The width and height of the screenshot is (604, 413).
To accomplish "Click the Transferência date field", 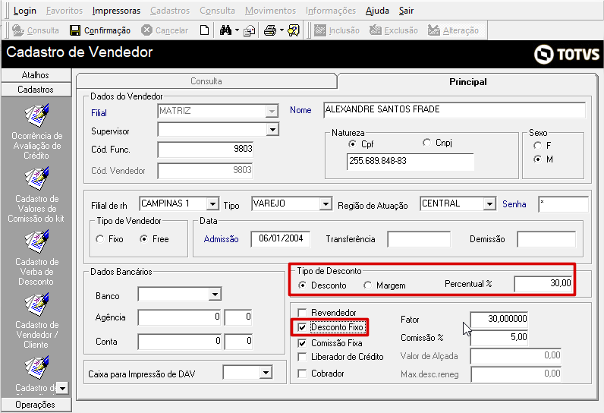I will point(419,239).
